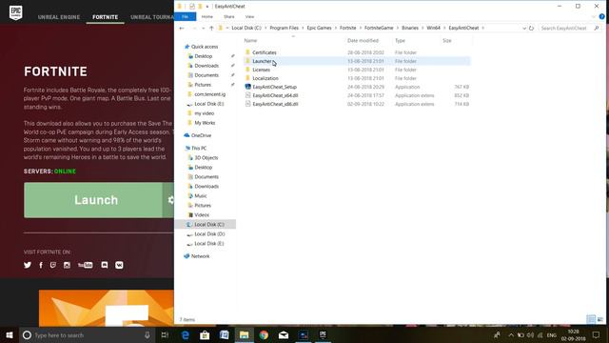Select the Licenses folder
The width and height of the screenshot is (609, 343).
click(x=261, y=70)
